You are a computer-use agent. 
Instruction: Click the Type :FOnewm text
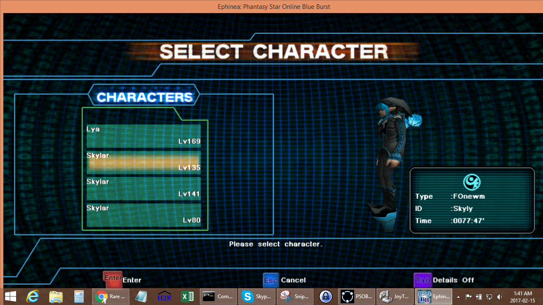click(x=450, y=196)
